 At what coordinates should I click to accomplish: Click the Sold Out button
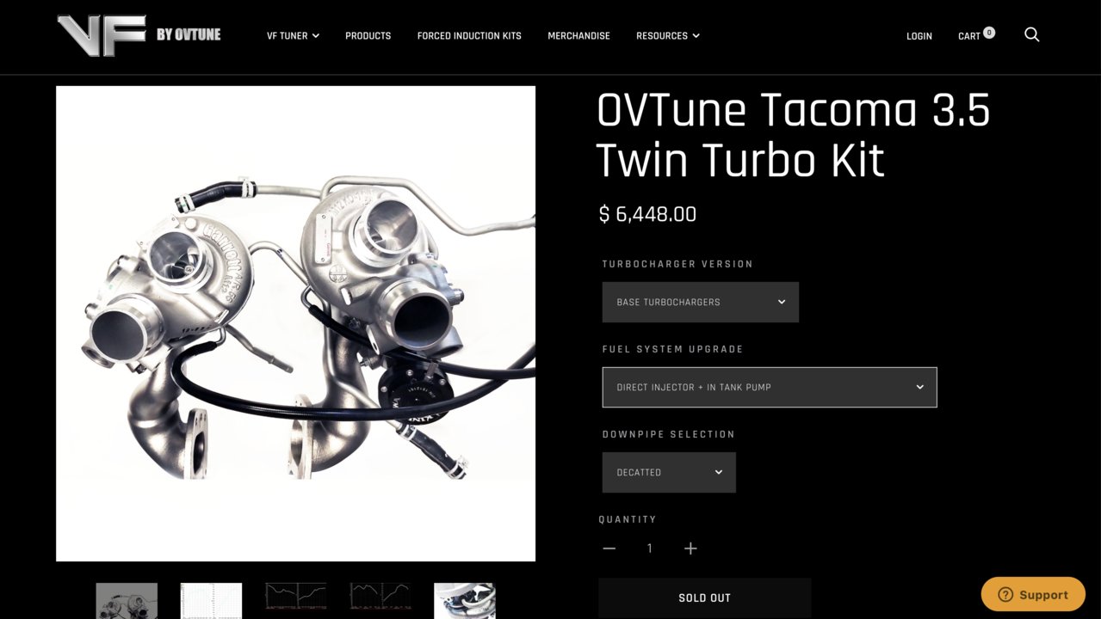coord(704,598)
